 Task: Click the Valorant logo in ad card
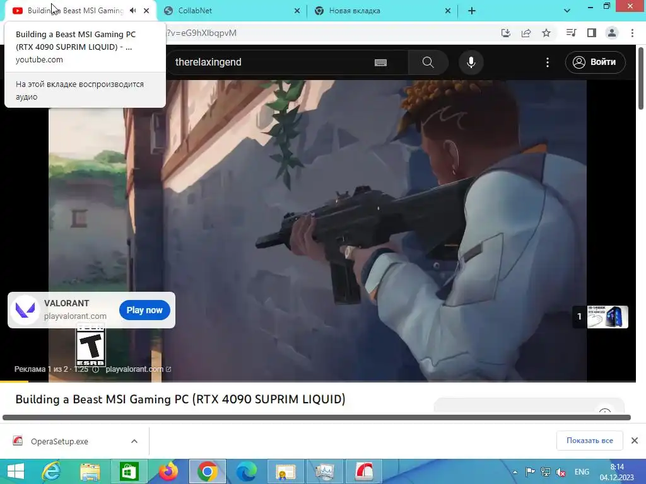click(25, 309)
